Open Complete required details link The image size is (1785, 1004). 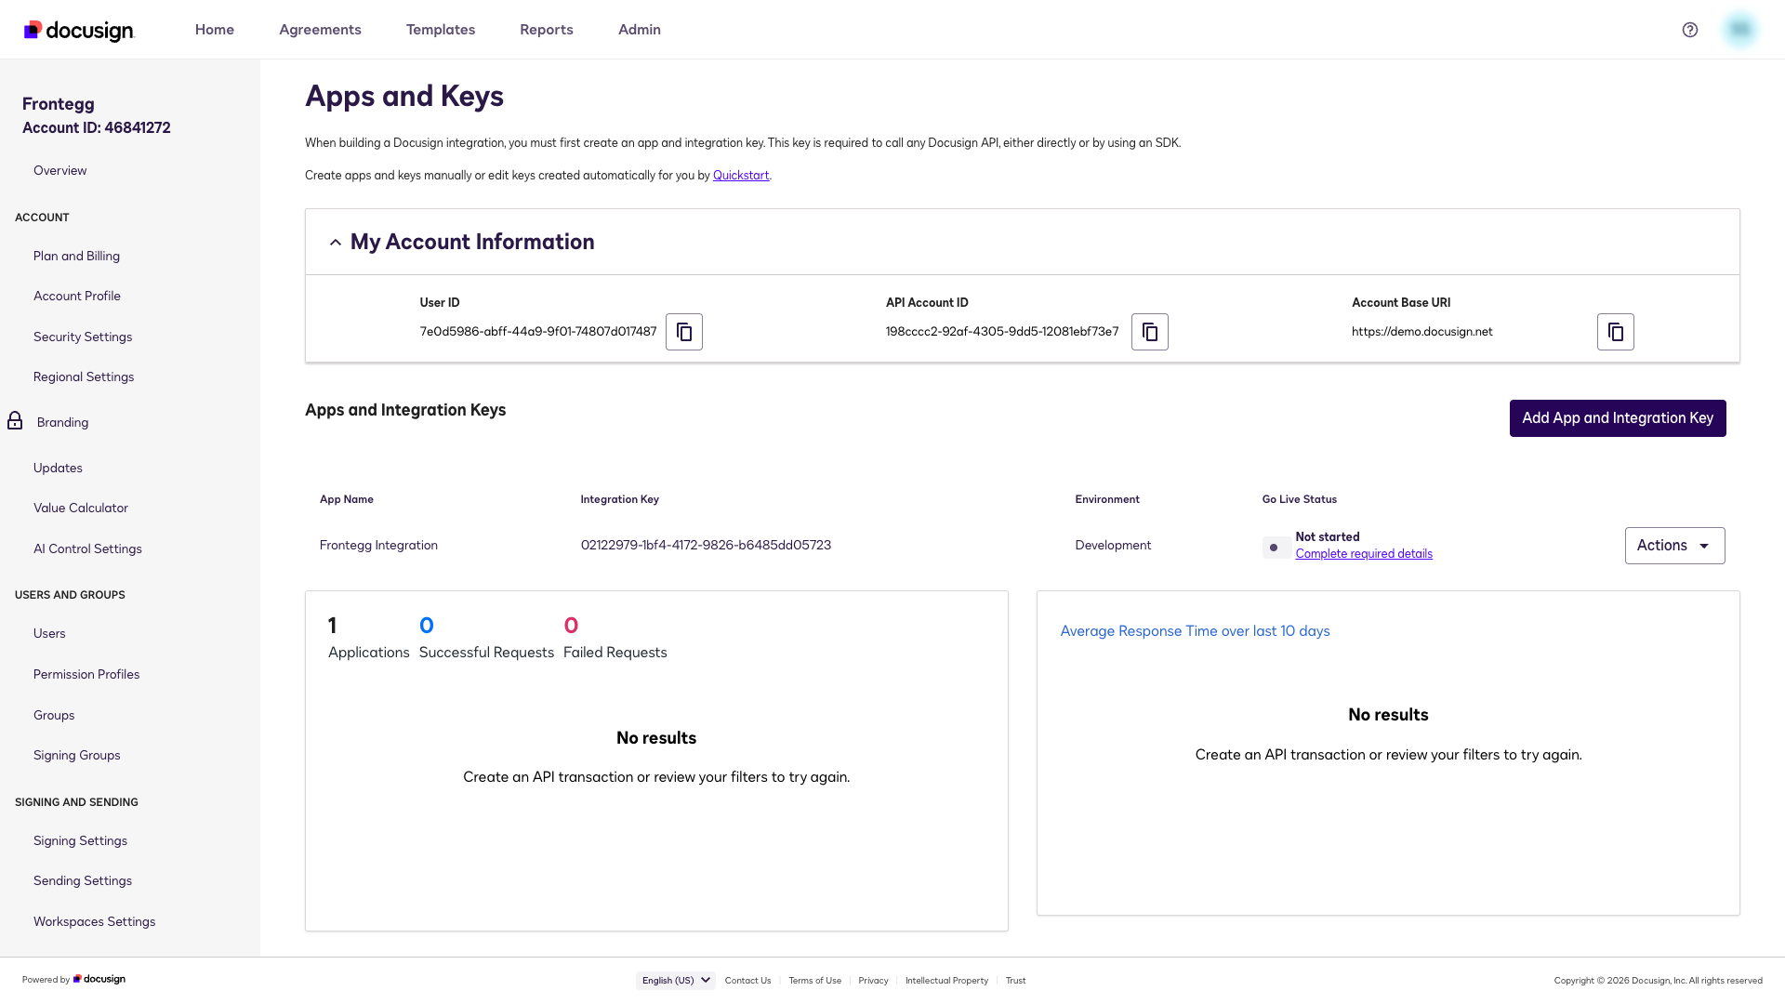point(1364,554)
